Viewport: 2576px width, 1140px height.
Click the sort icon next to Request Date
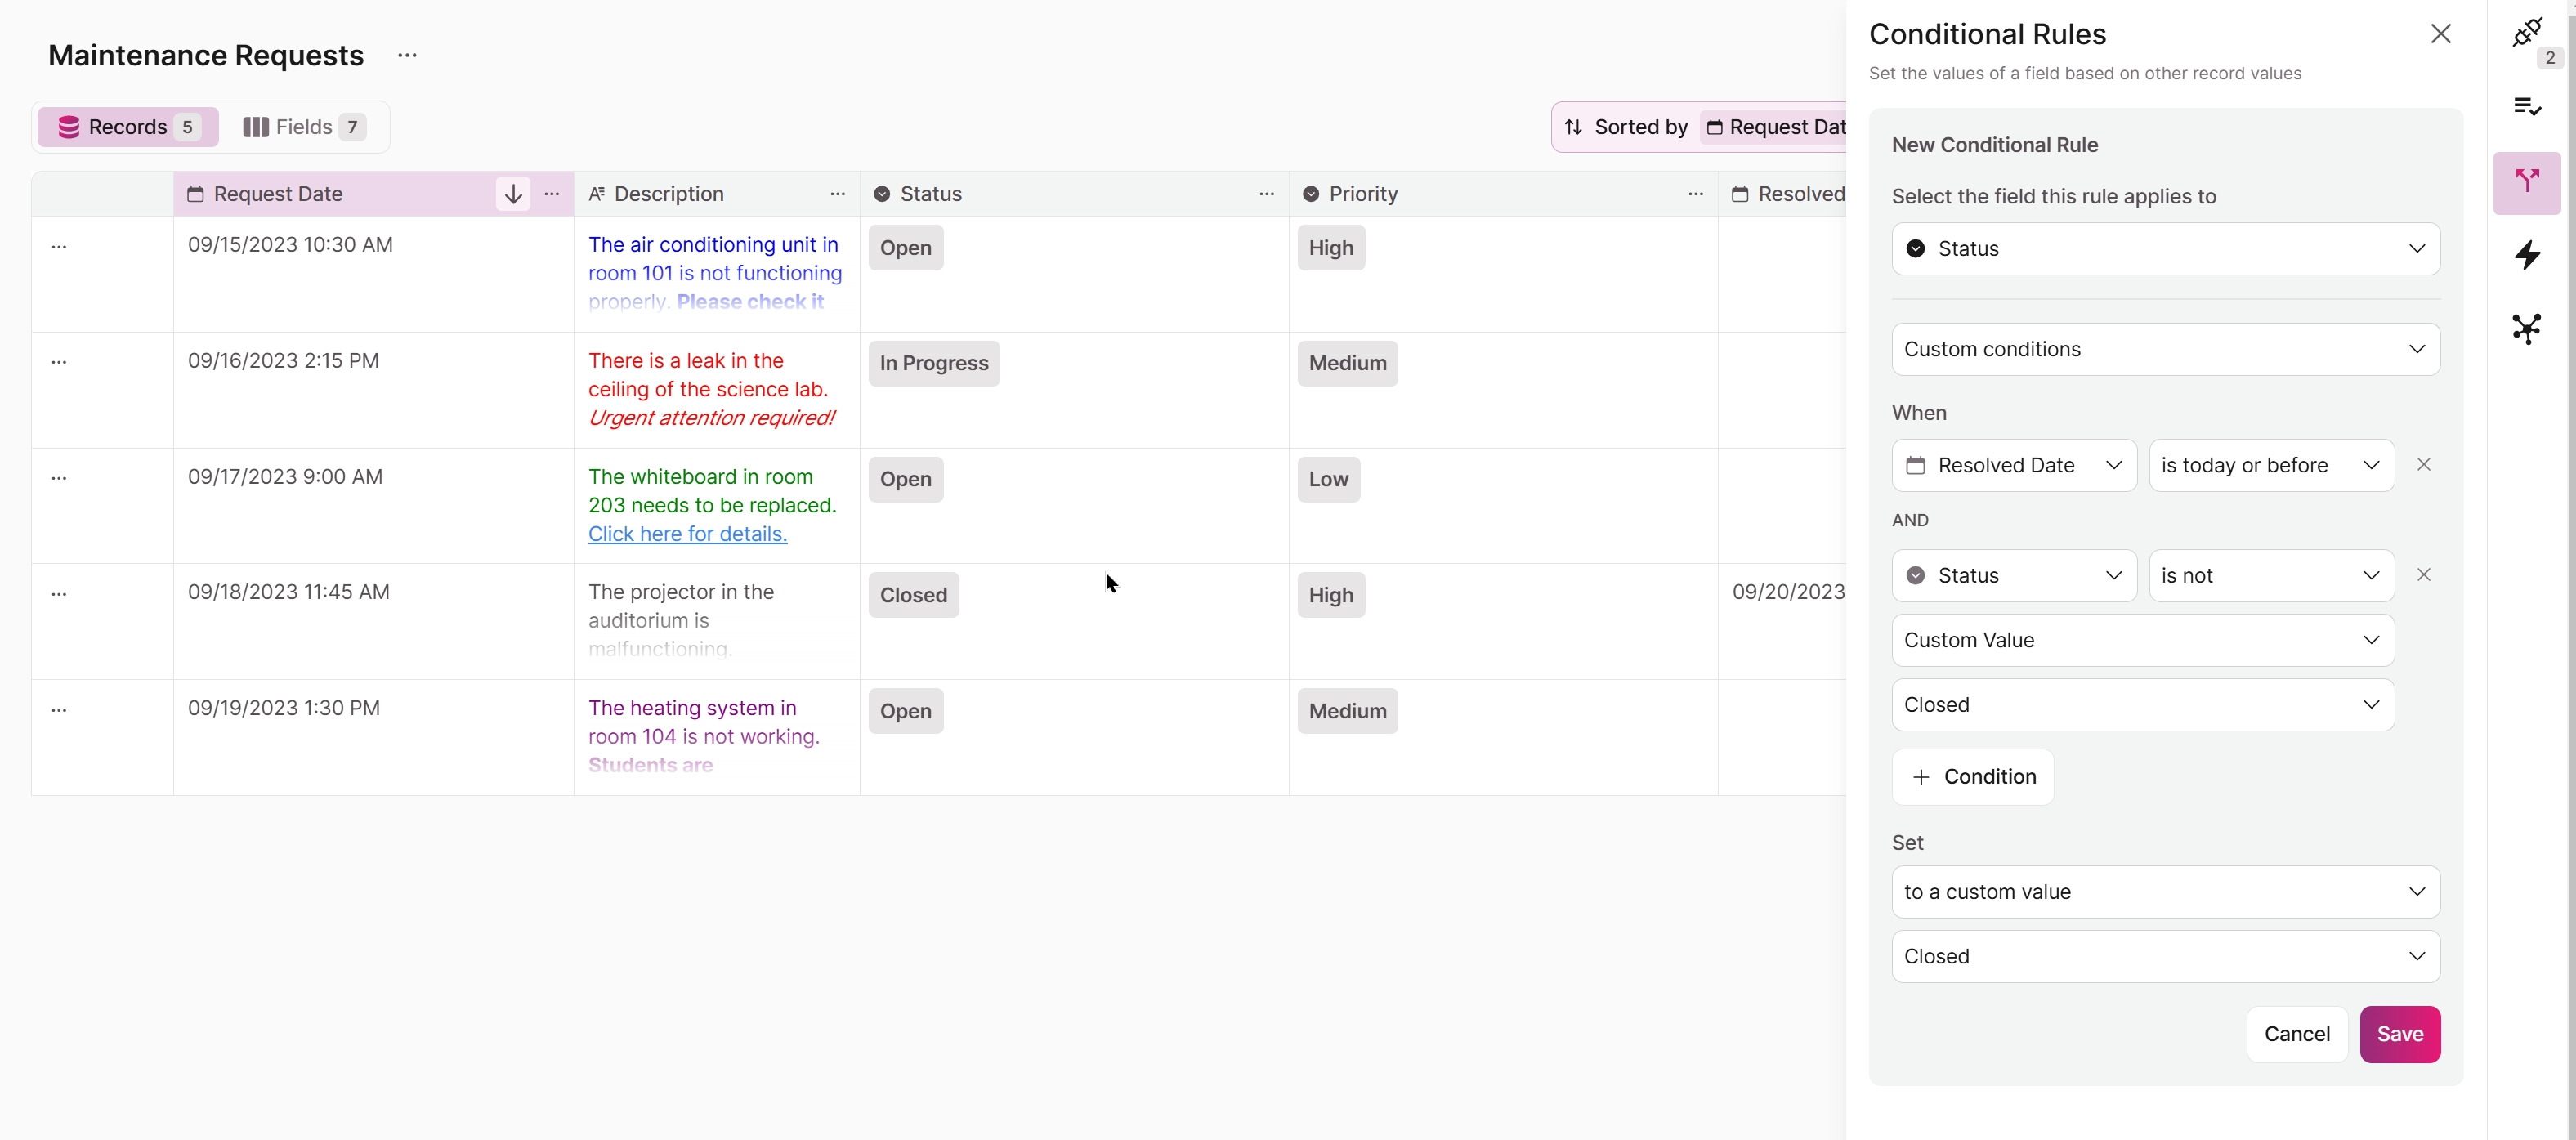[x=511, y=194]
